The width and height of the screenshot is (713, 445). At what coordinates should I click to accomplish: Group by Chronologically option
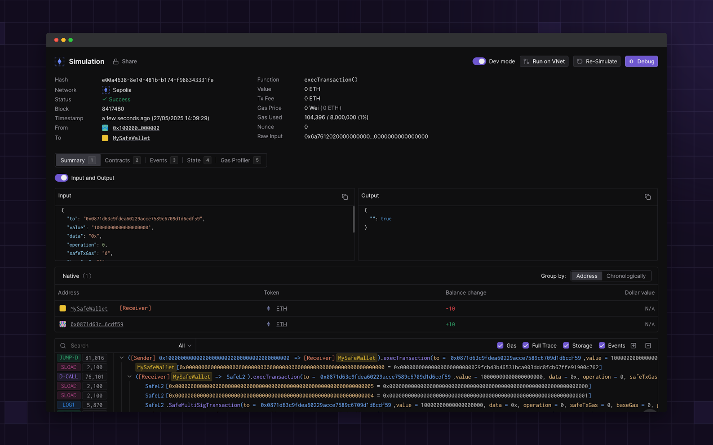click(626, 276)
